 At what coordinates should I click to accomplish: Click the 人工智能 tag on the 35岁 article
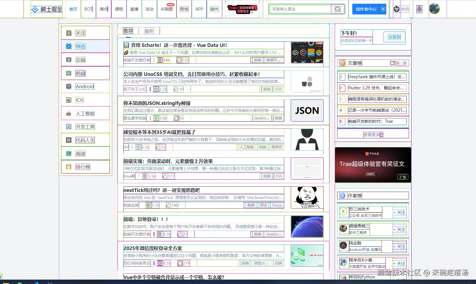(247, 147)
